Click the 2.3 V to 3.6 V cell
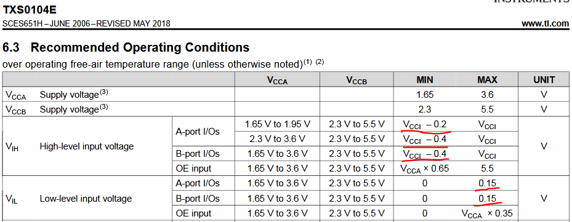This screenshot has height=222, width=572. tap(278, 139)
